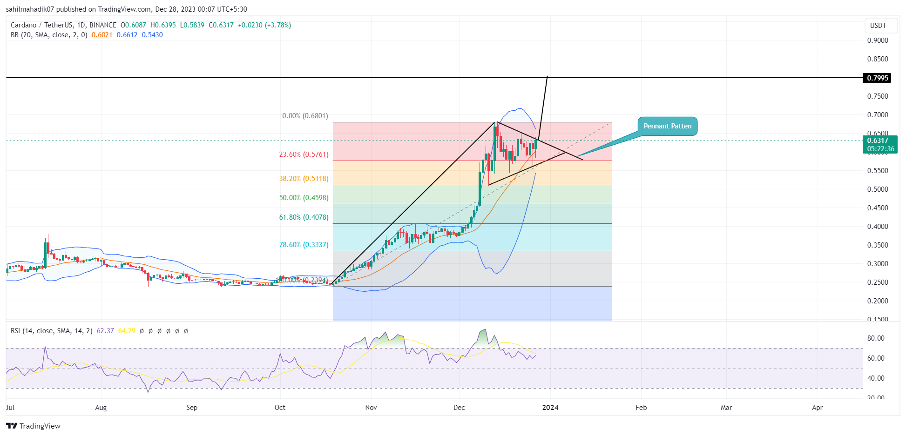Viewport: 906px width, 436px height.
Task: Select the 38.20% (0.5118) Fibonacci label
Action: (x=304, y=179)
